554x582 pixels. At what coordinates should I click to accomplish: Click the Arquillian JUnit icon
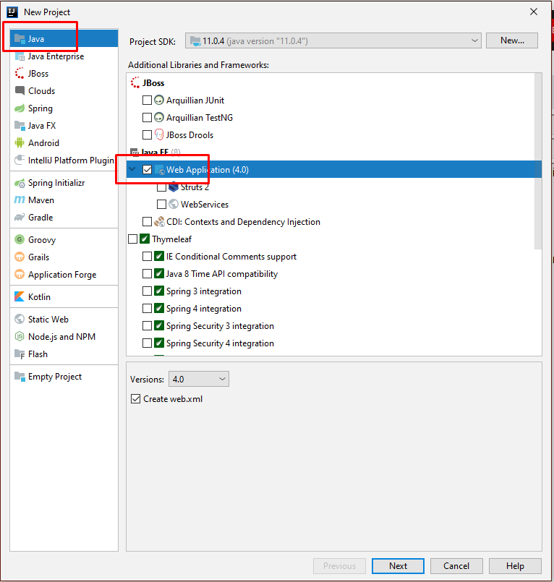tap(159, 100)
